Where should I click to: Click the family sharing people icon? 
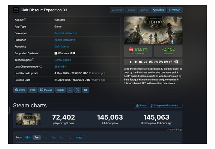[x=146, y=62]
